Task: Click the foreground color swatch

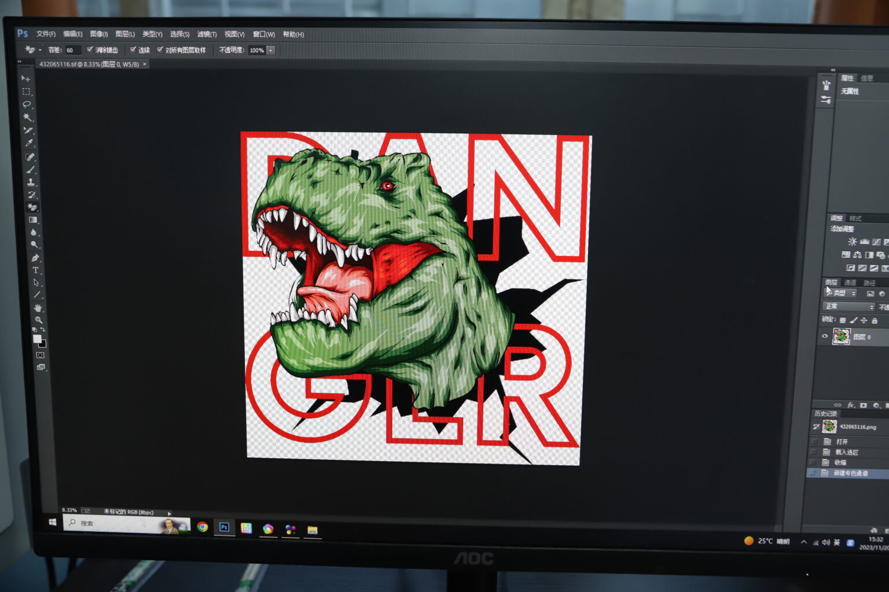Action: tap(37, 339)
